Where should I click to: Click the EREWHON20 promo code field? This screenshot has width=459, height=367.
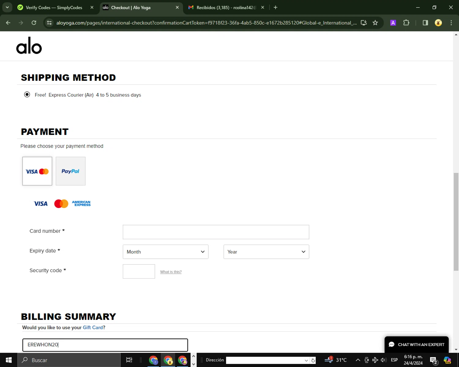(x=105, y=345)
